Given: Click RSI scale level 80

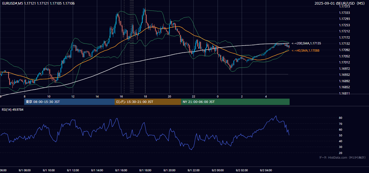Looking at the screenshot, I should click(x=341, y=118).
